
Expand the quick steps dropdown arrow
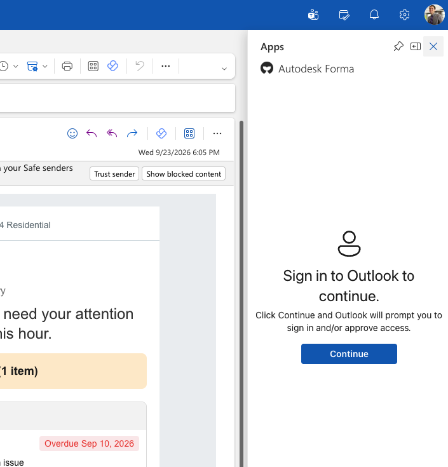[45, 67]
